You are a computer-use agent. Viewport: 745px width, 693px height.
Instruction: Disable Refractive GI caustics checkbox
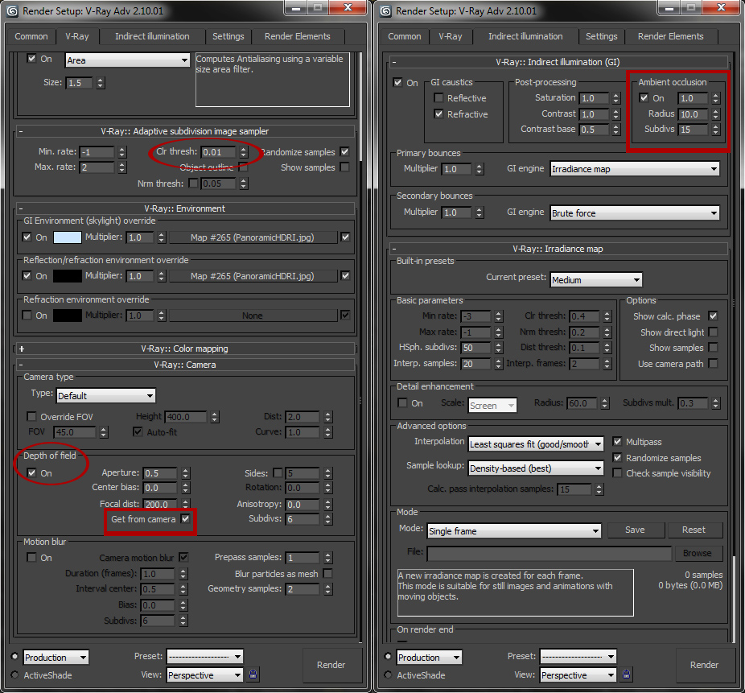[x=438, y=114]
